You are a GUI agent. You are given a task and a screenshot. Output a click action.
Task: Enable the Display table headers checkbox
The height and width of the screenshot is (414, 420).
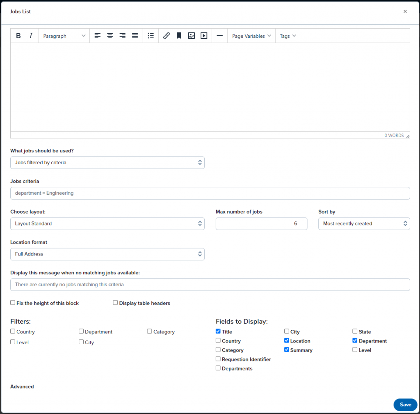[116, 303]
